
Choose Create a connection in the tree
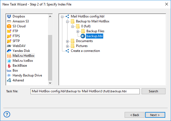(85, 51)
